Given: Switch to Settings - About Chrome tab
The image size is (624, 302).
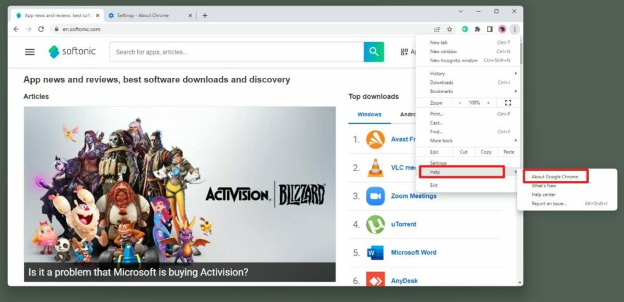Looking at the screenshot, I should point(143,15).
